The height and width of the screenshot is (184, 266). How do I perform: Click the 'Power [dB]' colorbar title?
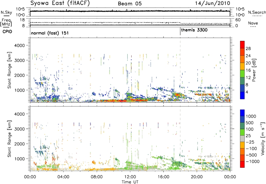254,70
